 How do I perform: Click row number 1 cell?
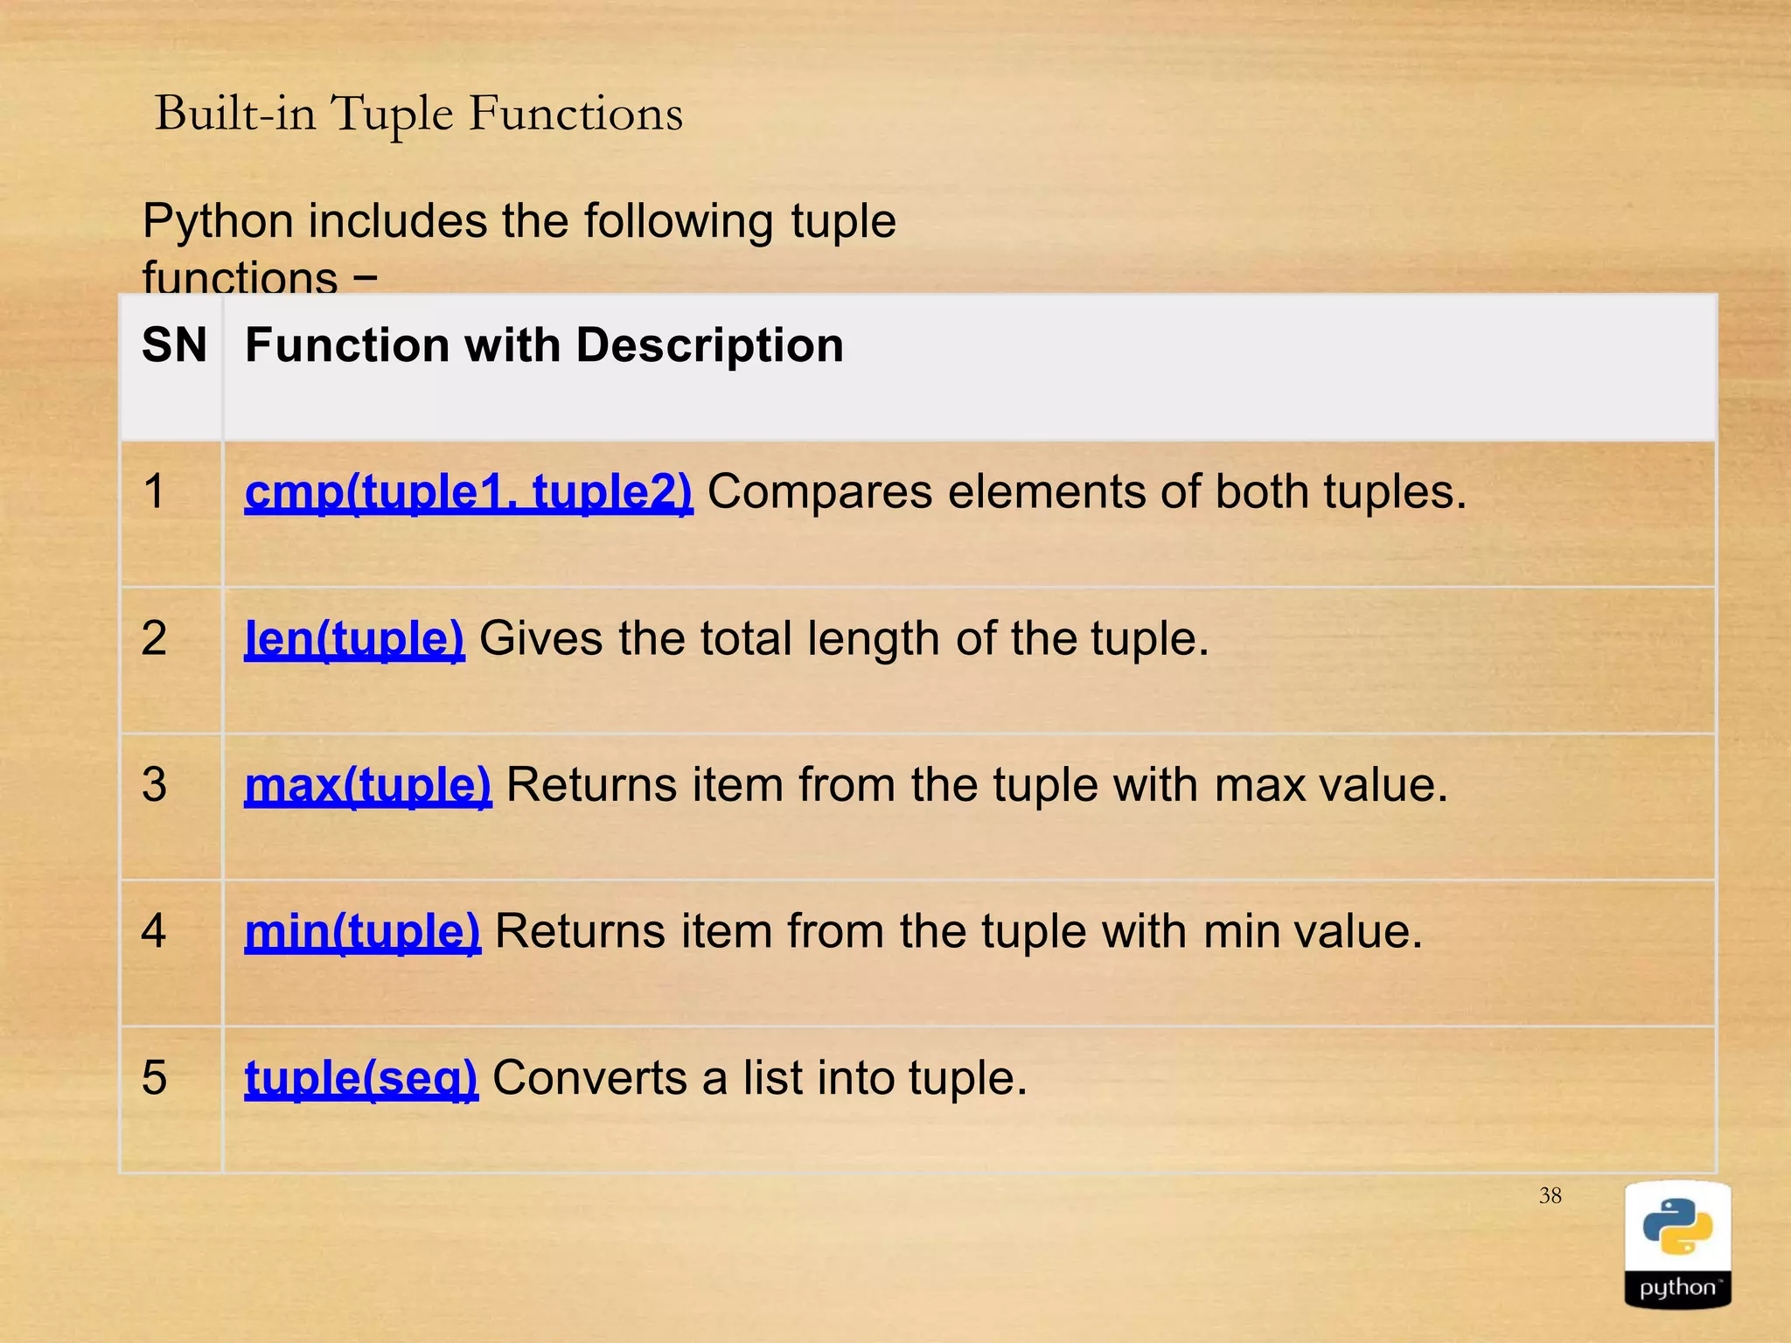coord(171,514)
